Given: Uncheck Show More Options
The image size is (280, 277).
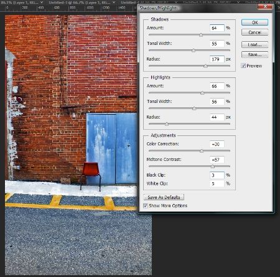Looking at the screenshot, I should tap(146, 206).
